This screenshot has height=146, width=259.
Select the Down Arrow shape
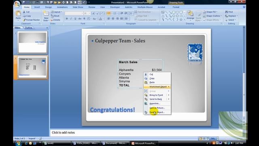pos(177,16)
